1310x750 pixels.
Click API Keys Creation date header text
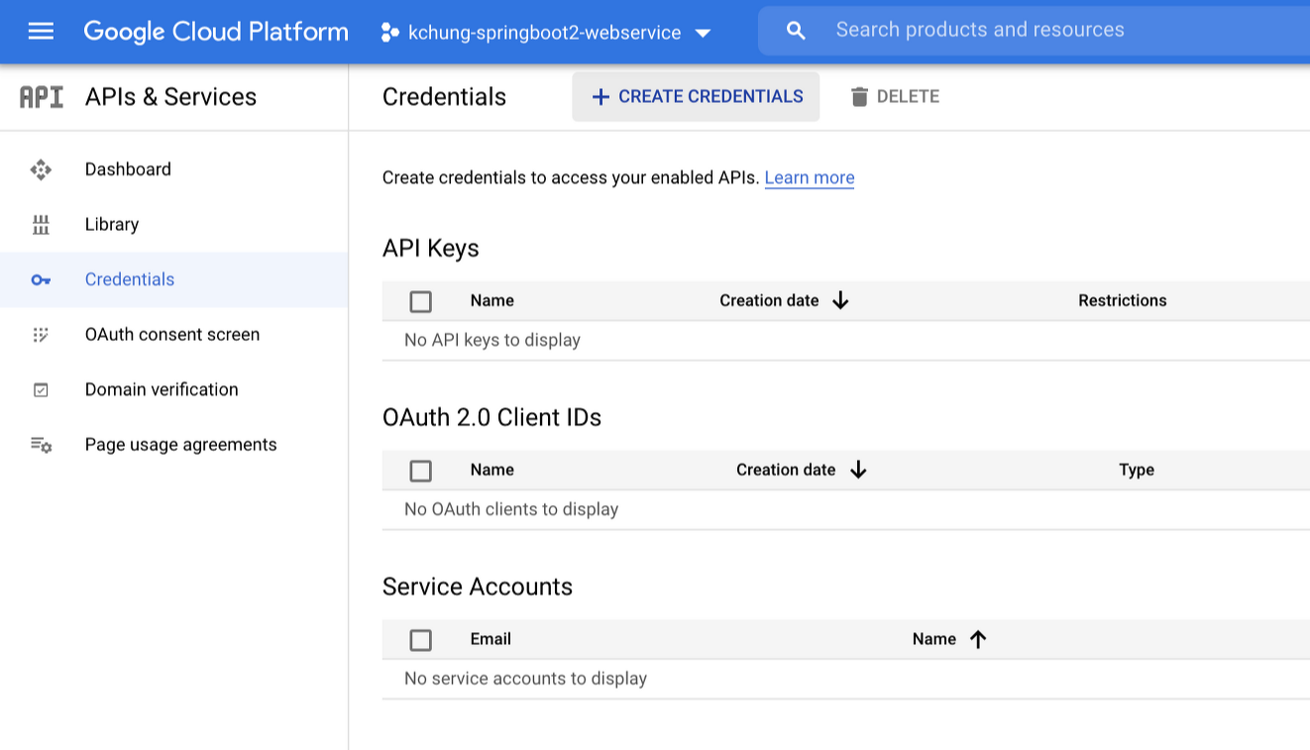coord(769,300)
